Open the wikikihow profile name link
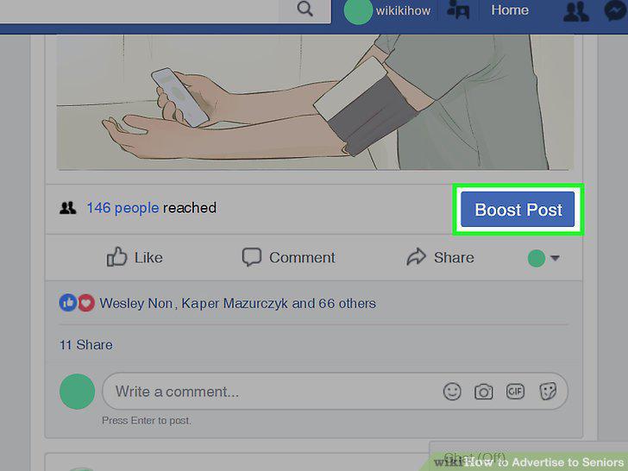The image size is (628, 471). (x=403, y=11)
